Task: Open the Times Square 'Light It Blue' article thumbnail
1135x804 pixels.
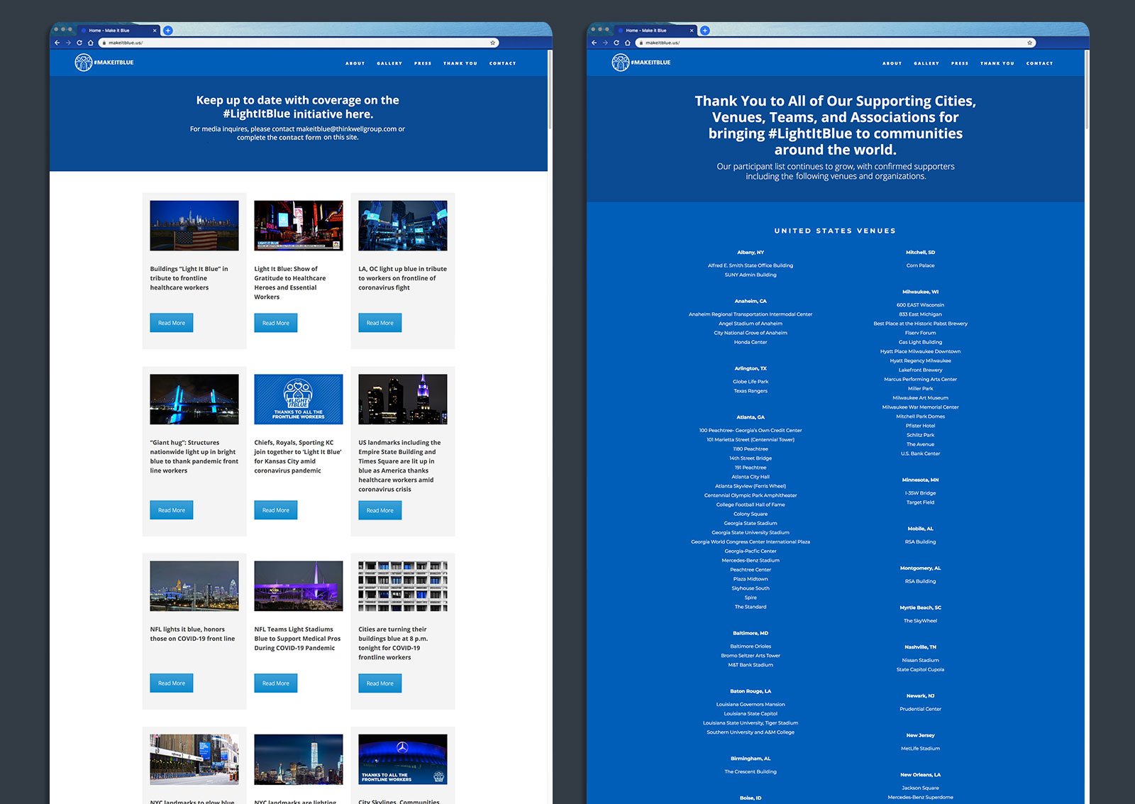Action: point(299,226)
